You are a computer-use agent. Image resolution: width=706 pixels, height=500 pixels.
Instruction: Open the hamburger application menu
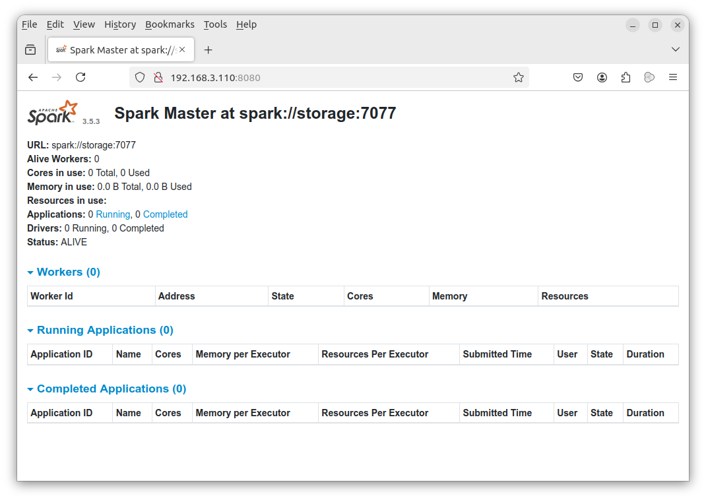673,77
